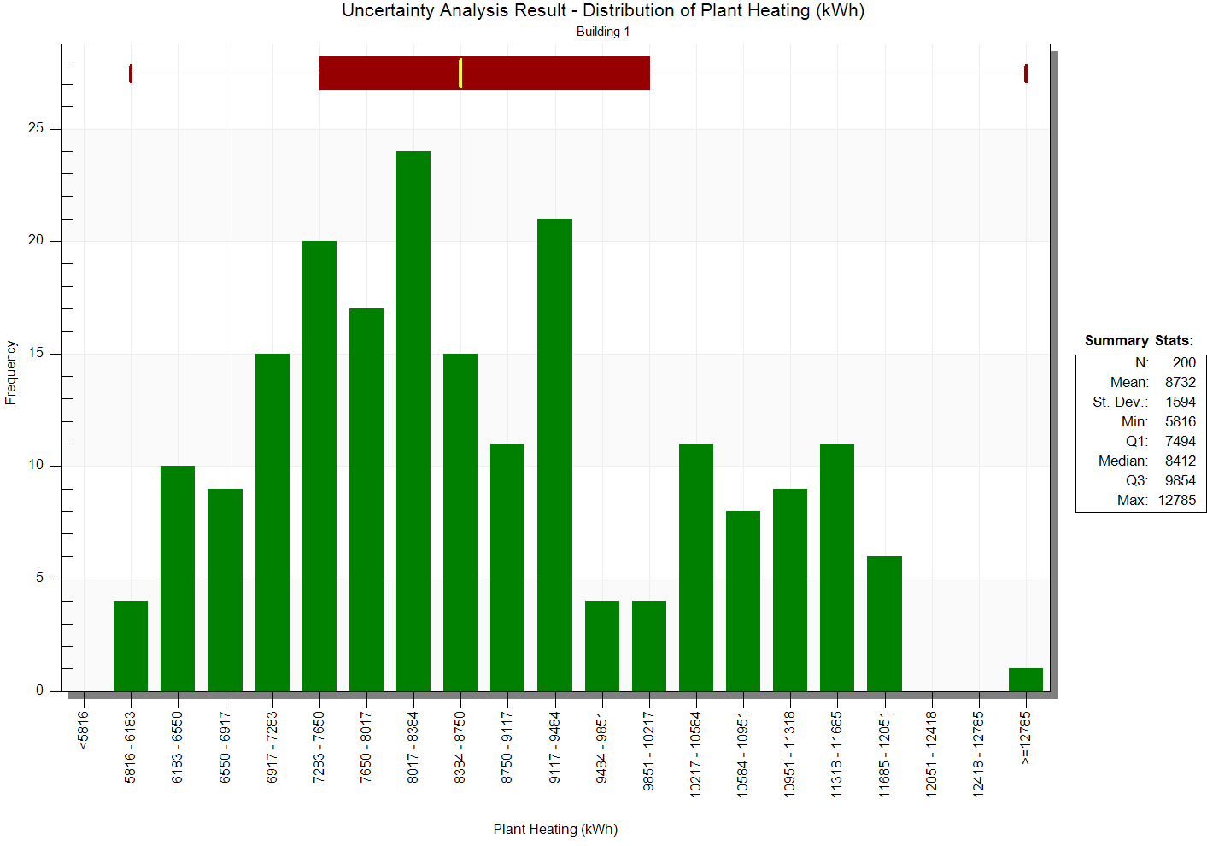The image size is (1207, 846).
Task: Click the chart title about Uncertainty Analysis
Action: point(603,11)
